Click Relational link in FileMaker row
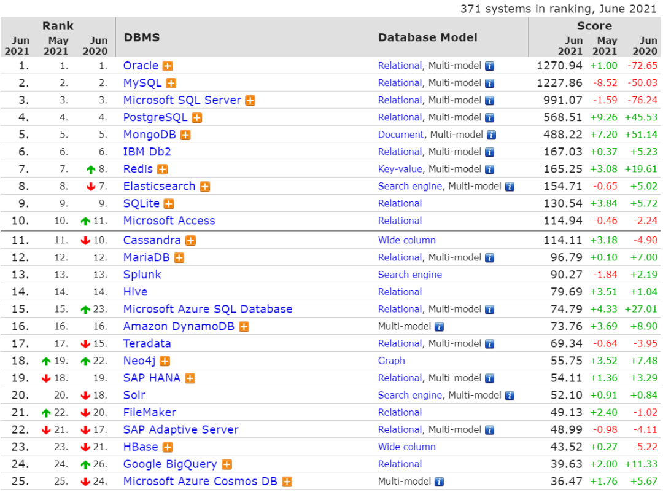This screenshot has width=663, height=492. [x=400, y=413]
